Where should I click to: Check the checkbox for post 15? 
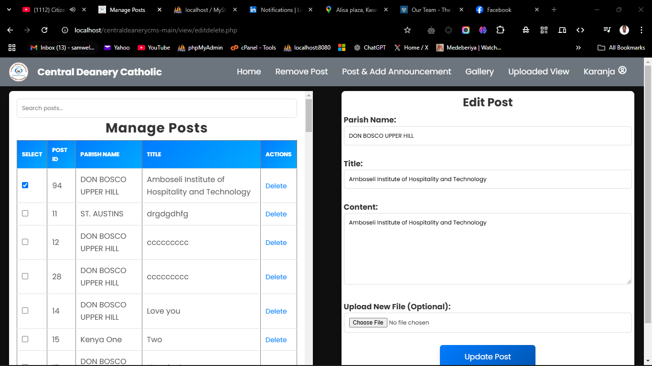[25, 339]
